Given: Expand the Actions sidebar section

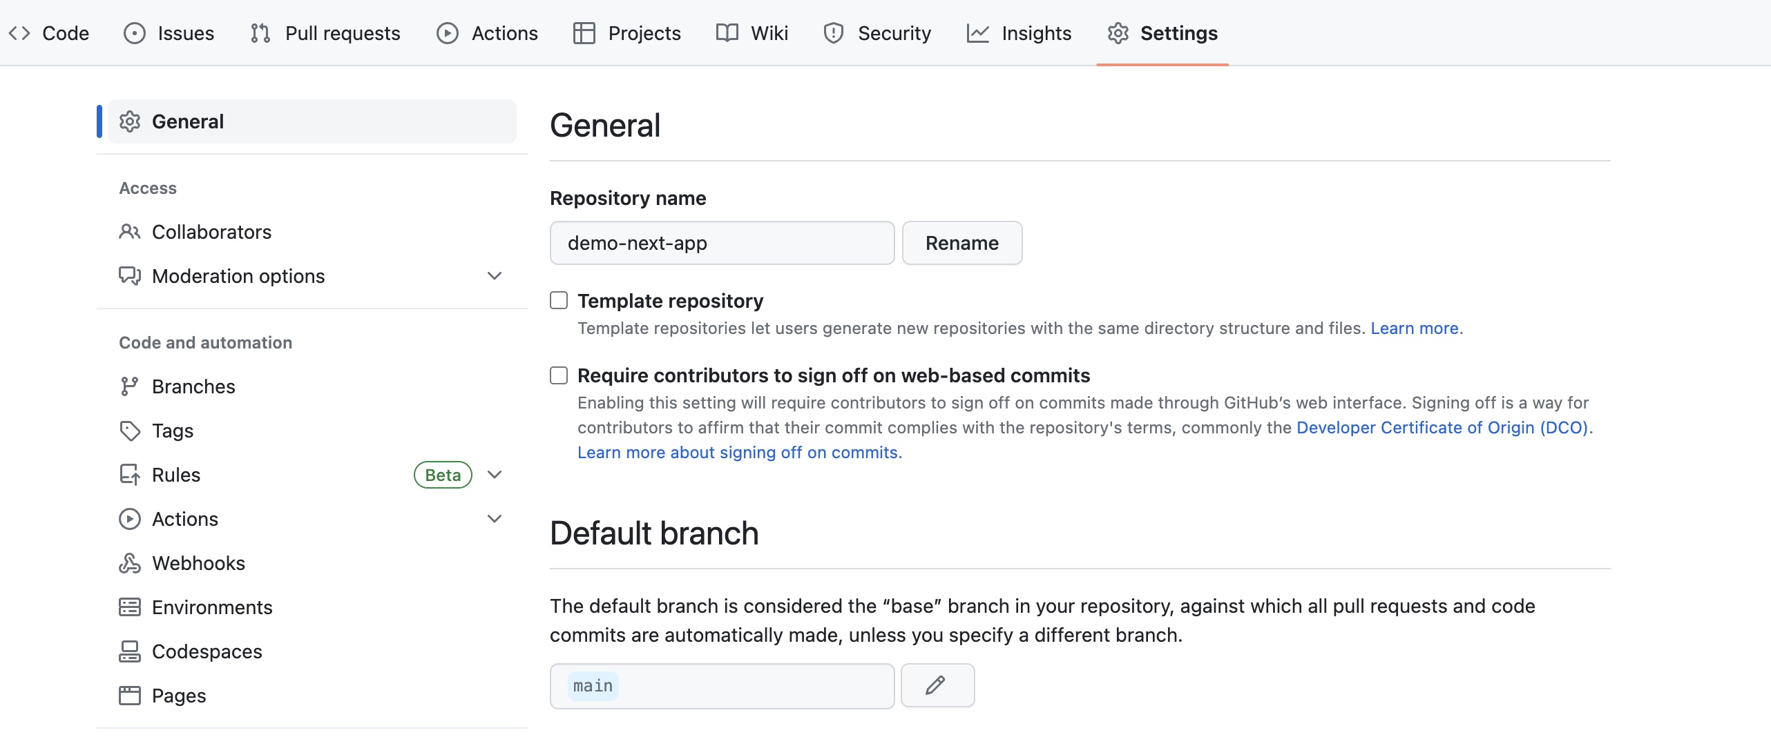Looking at the screenshot, I should coord(494,518).
